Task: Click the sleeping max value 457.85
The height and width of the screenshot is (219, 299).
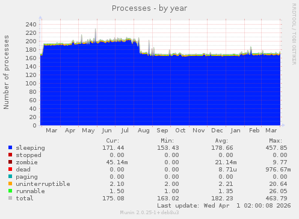Action: click(276, 148)
